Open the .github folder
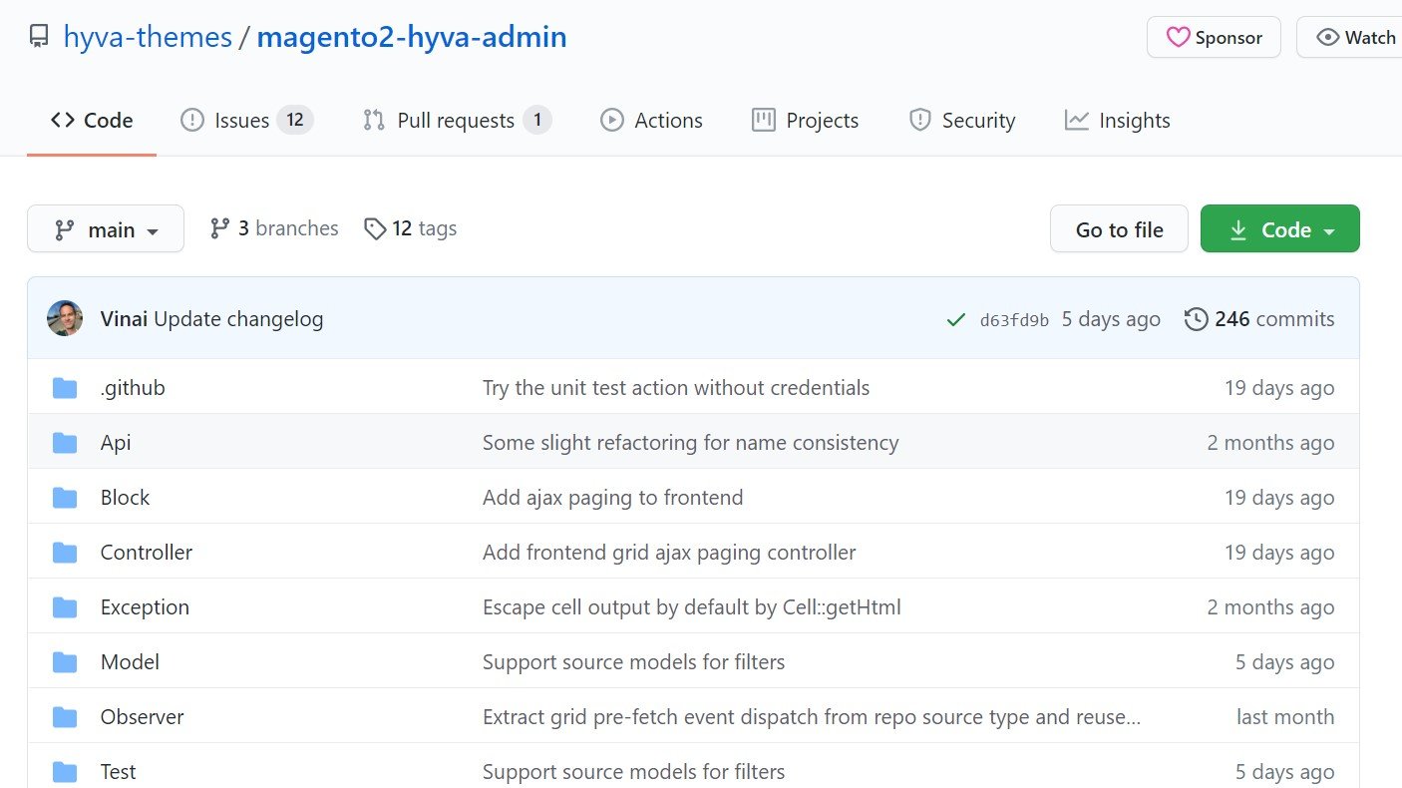The width and height of the screenshot is (1402, 788). (x=133, y=388)
